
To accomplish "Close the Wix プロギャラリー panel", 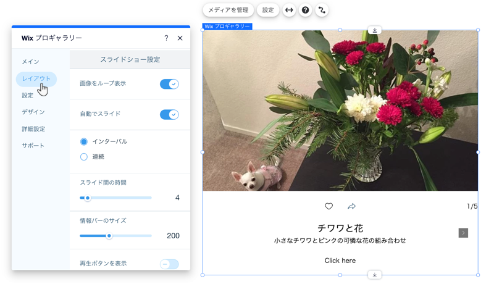I will click(180, 38).
